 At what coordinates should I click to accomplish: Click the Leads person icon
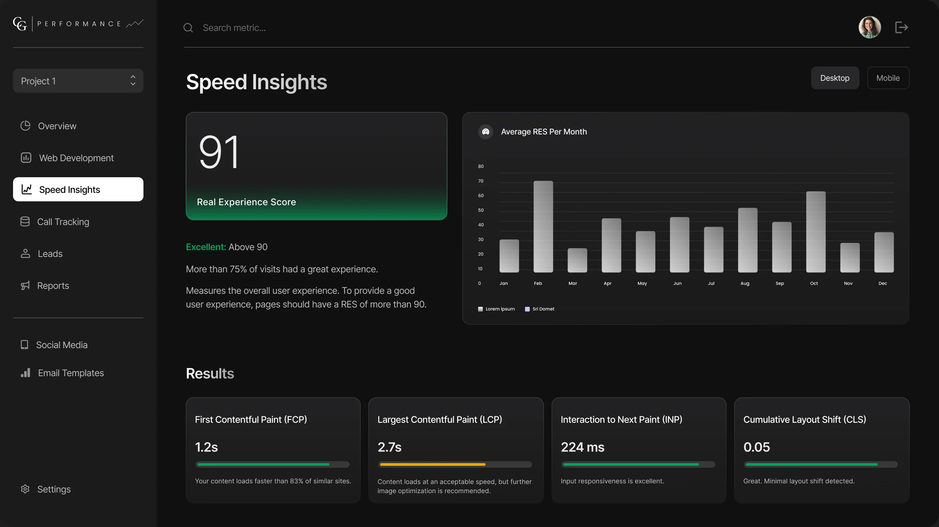point(25,253)
